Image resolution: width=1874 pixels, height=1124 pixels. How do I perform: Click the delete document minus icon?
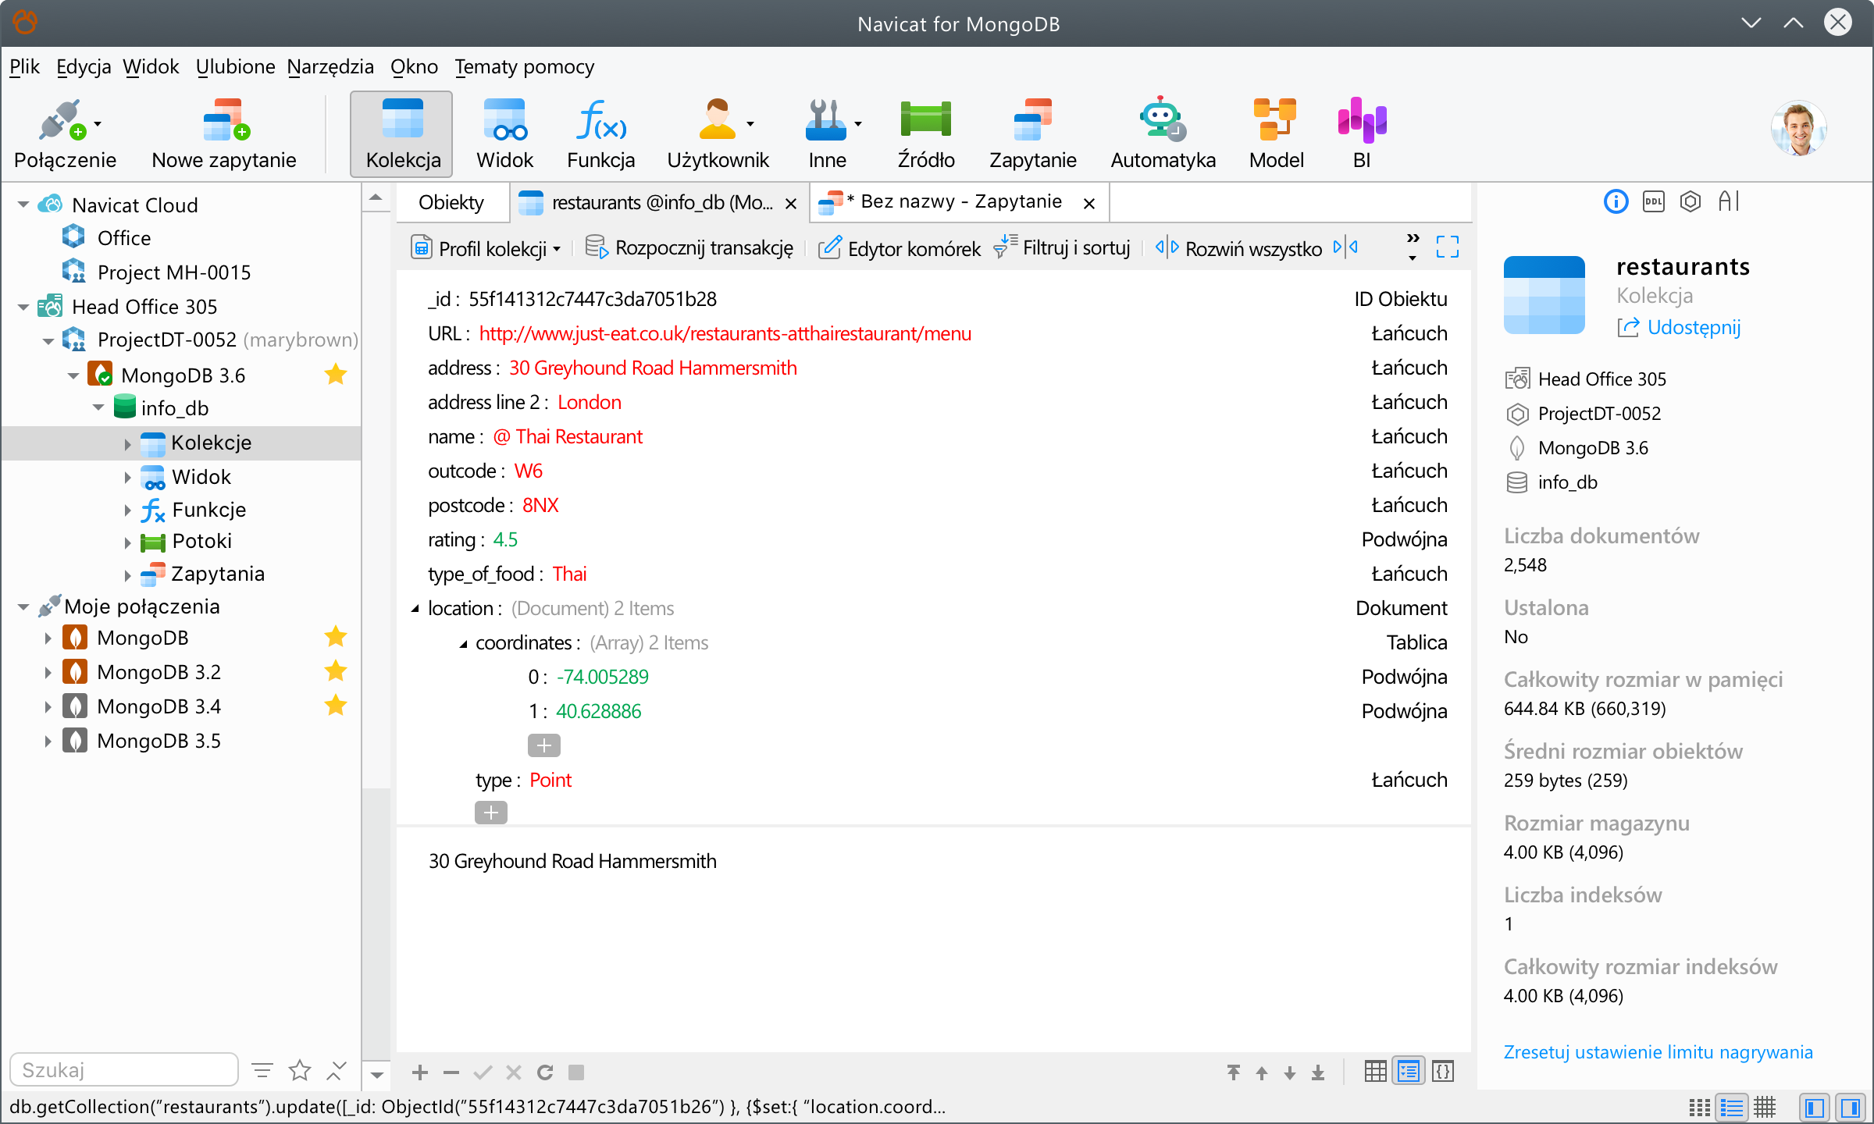click(x=451, y=1072)
